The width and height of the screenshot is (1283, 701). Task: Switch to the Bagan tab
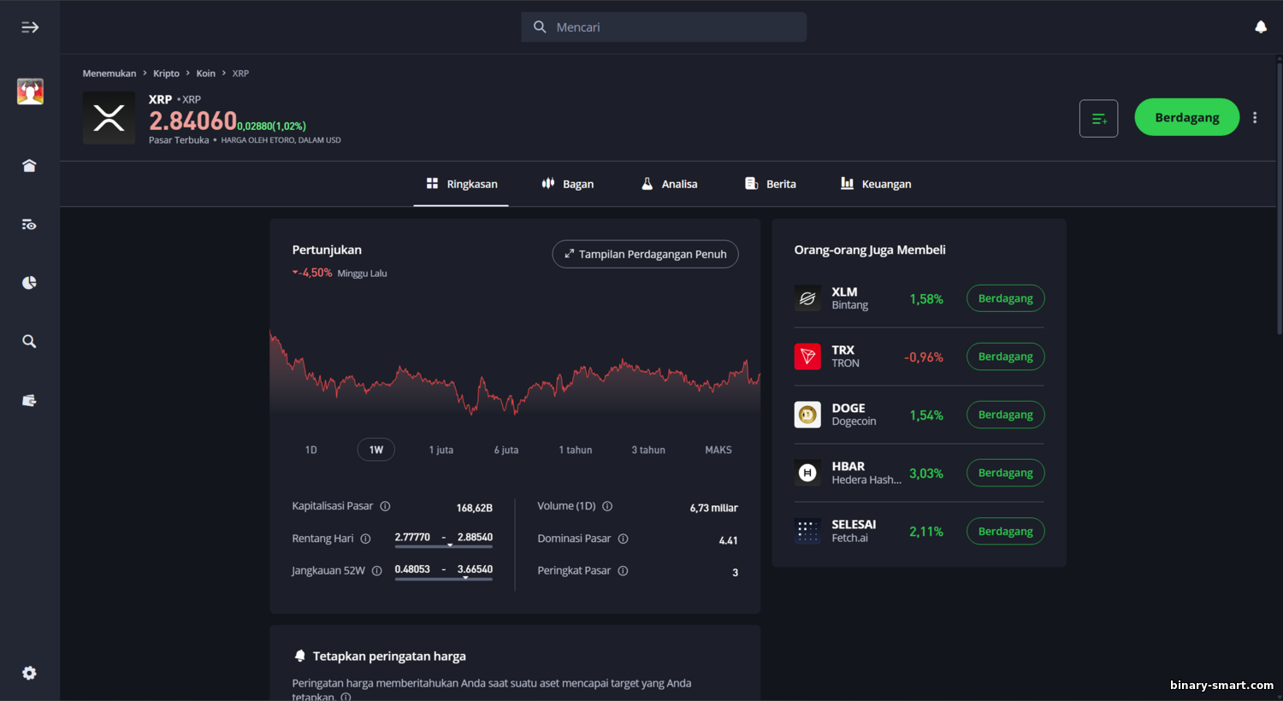(x=567, y=184)
